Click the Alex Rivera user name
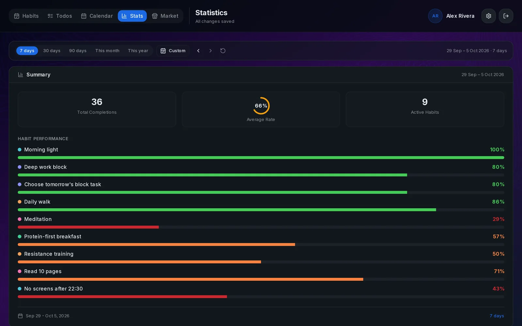 [x=460, y=16]
